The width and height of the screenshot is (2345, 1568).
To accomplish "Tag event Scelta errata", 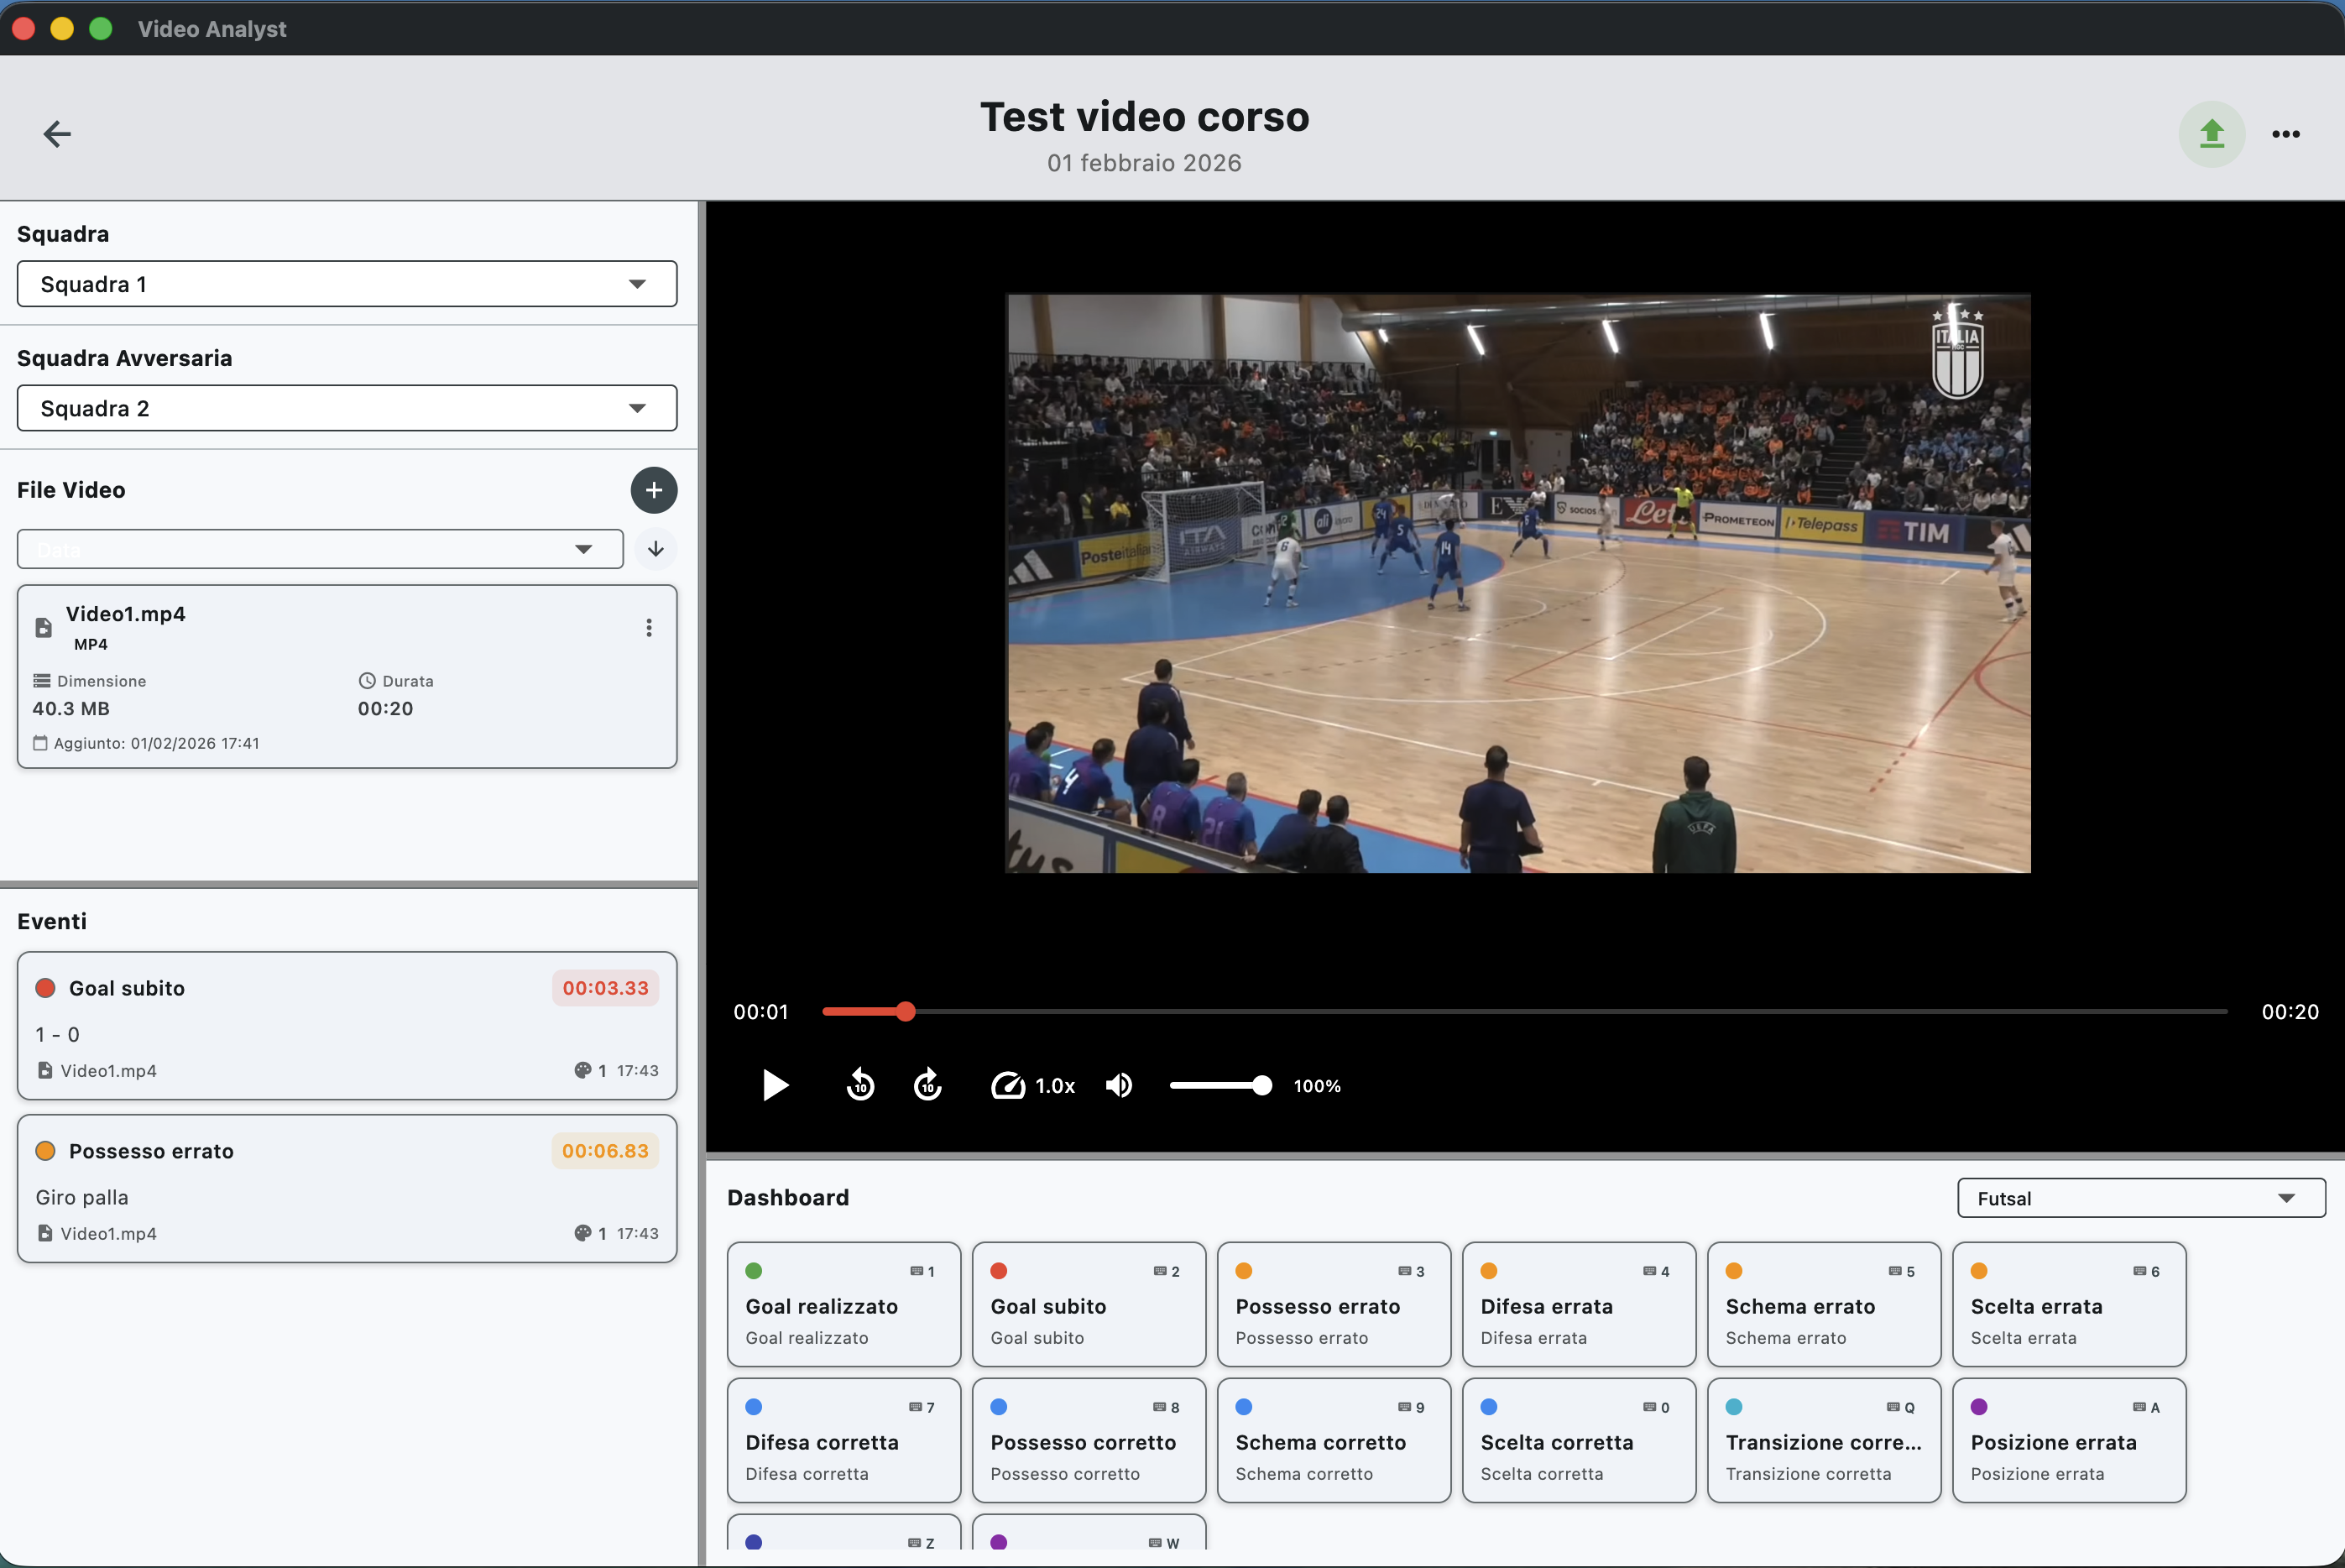I will (x=2069, y=1304).
